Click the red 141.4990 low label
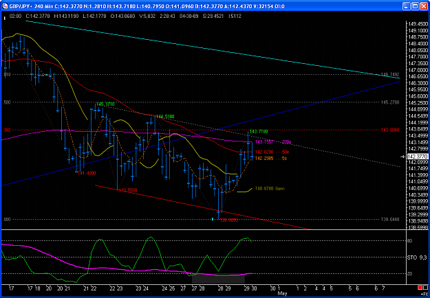The width and height of the screenshot is (430, 298). point(87,173)
